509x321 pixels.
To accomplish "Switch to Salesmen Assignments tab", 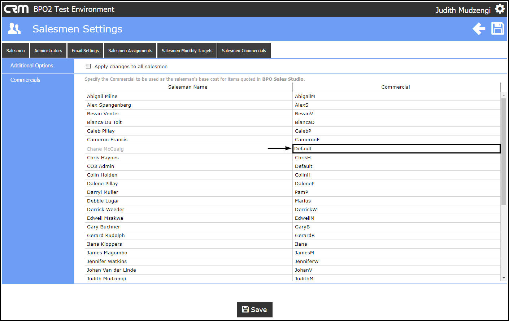I will (x=130, y=50).
